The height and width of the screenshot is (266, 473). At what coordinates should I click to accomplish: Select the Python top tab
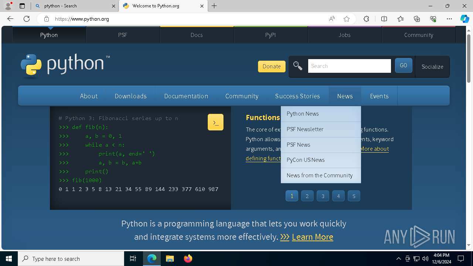point(49,35)
